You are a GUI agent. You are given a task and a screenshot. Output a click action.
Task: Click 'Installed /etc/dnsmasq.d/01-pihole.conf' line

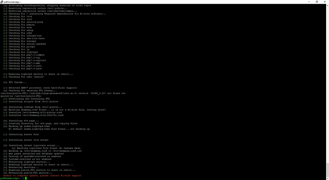pos(33,113)
